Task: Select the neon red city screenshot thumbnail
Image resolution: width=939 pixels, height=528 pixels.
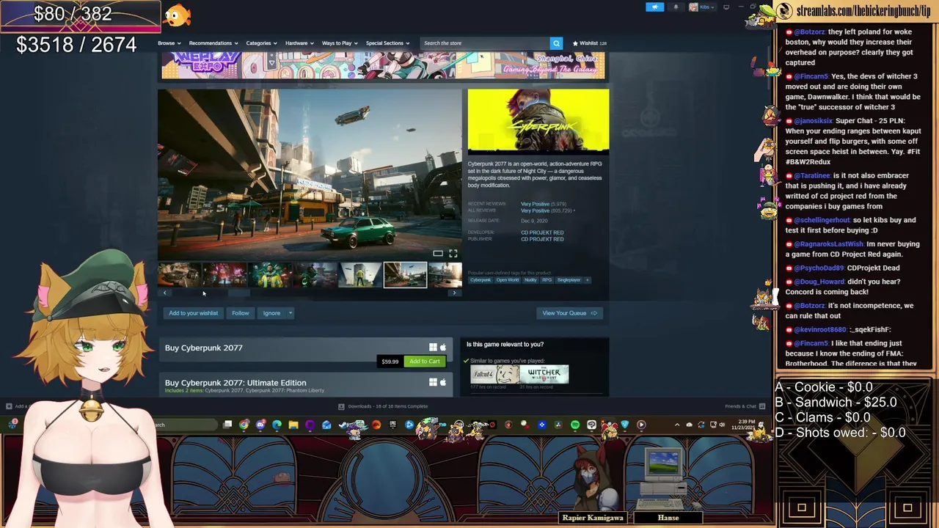Action: point(224,275)
